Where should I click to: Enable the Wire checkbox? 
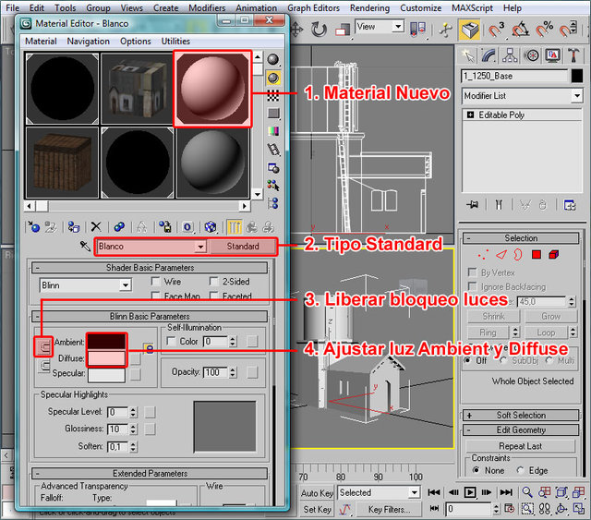(x=155, y=281)
